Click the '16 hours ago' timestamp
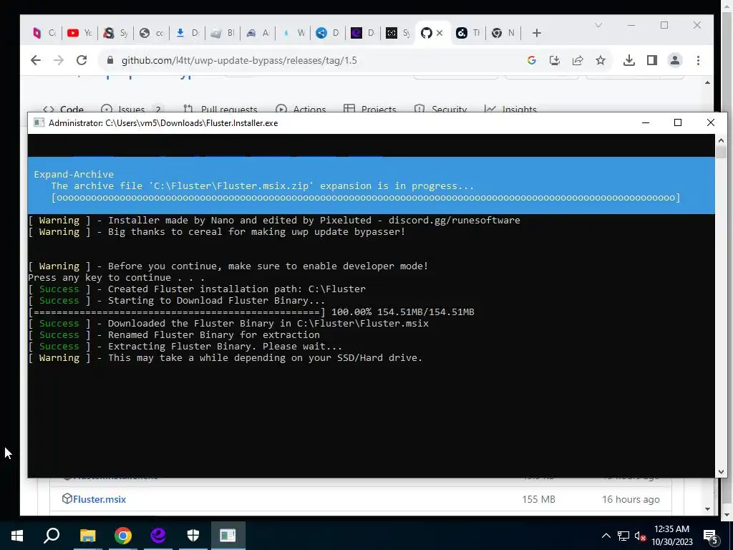Screen dimensions: 733x550 click(631, 499)
